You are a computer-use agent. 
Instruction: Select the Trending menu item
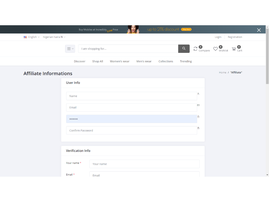(186, 61)
